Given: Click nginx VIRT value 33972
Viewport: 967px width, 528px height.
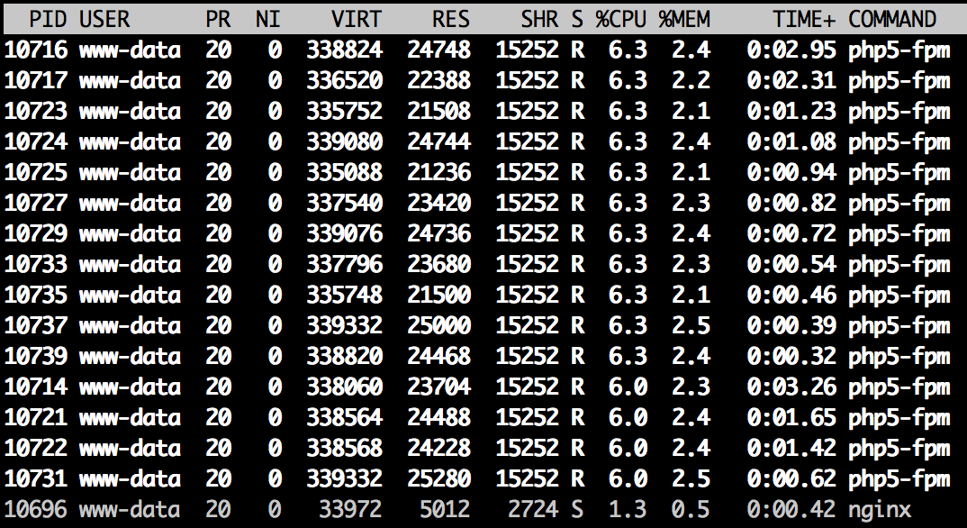Looking at the screenshot, I should click(x=350, y=509).
